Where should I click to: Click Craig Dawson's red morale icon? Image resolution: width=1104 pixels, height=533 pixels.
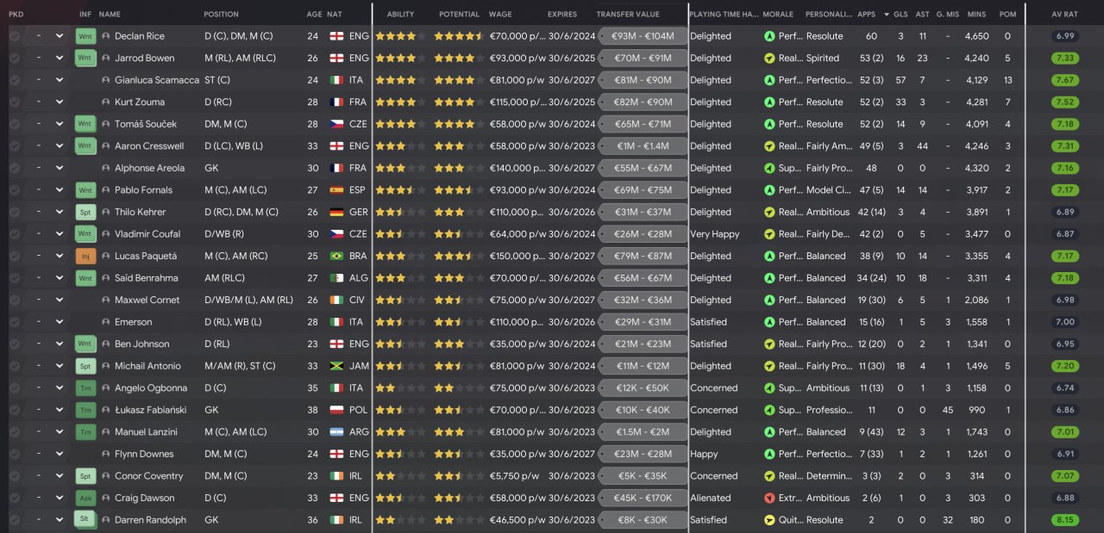769,498
